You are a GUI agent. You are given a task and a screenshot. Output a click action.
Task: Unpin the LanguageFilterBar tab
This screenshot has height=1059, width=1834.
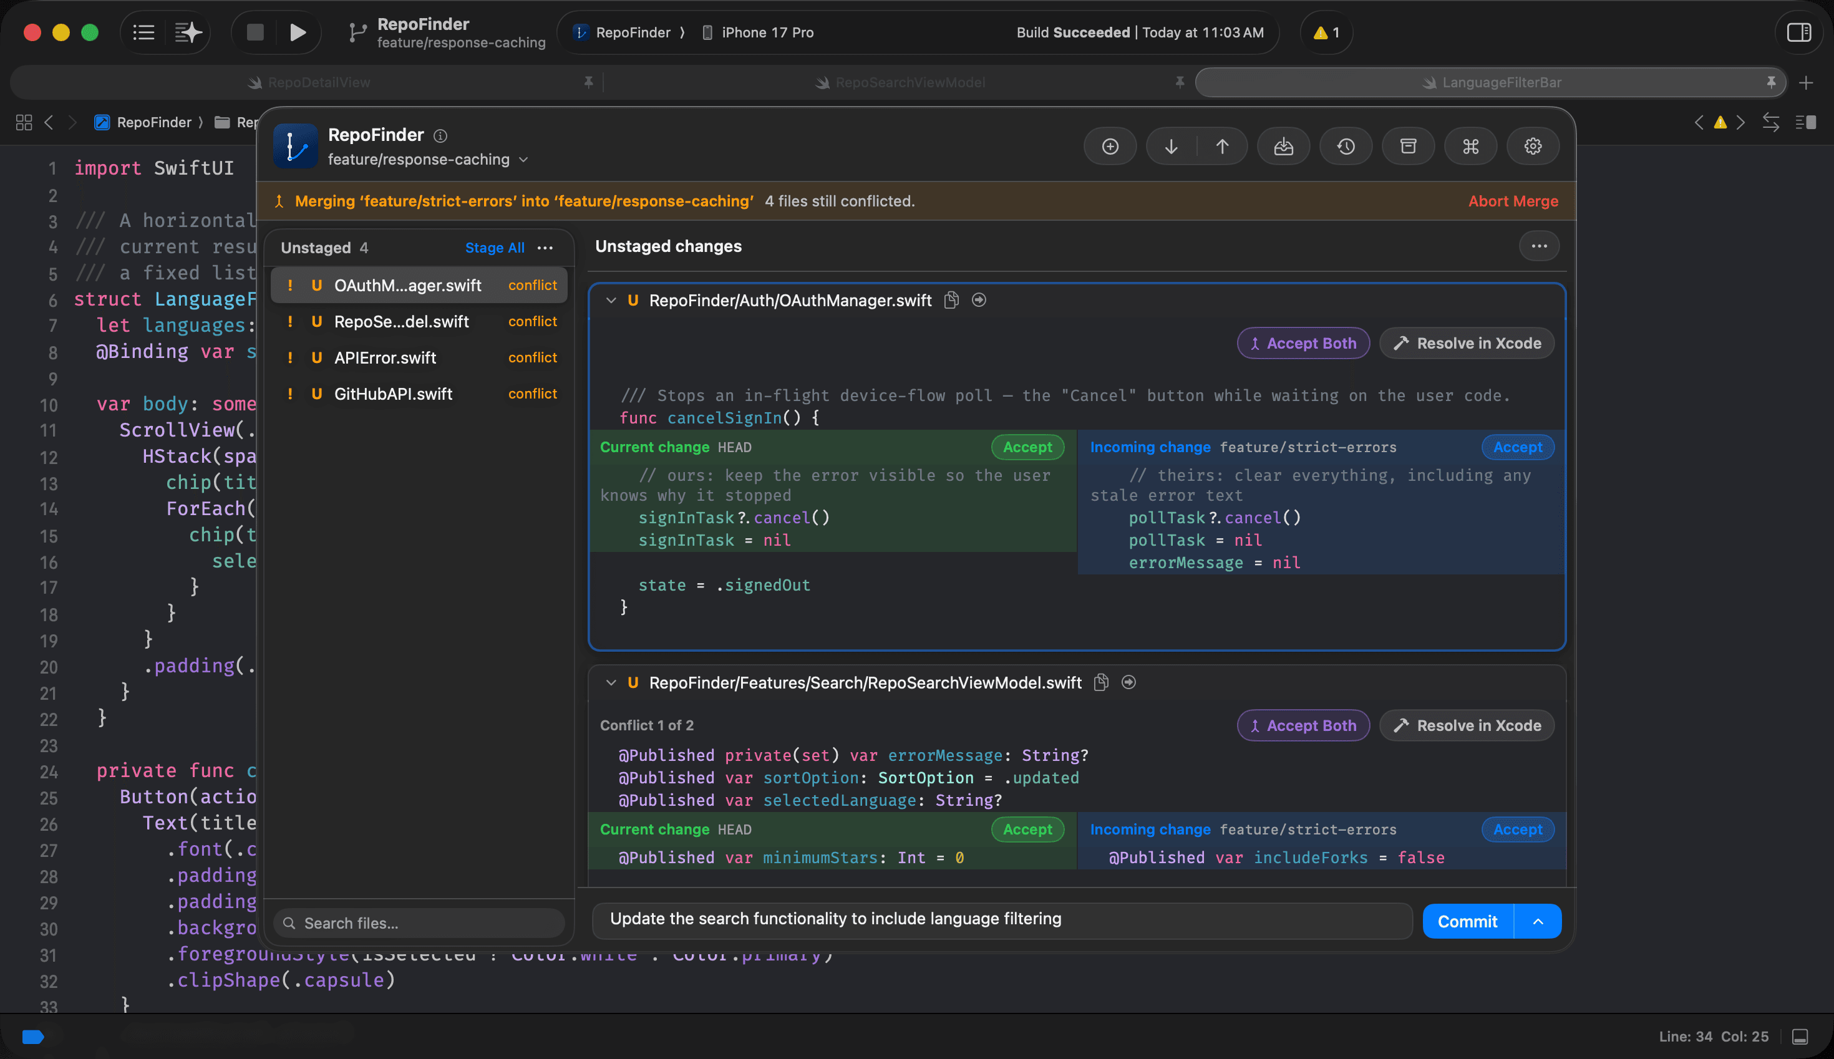tap(1771, 82)
